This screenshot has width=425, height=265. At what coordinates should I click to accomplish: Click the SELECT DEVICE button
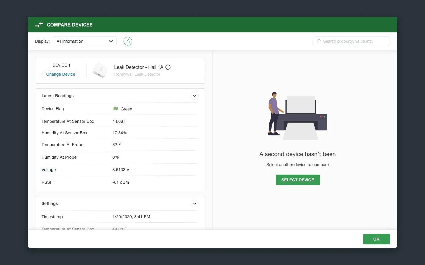point(297,180)
